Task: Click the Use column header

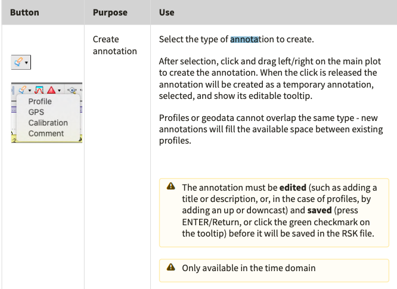Action: [166, 12]
